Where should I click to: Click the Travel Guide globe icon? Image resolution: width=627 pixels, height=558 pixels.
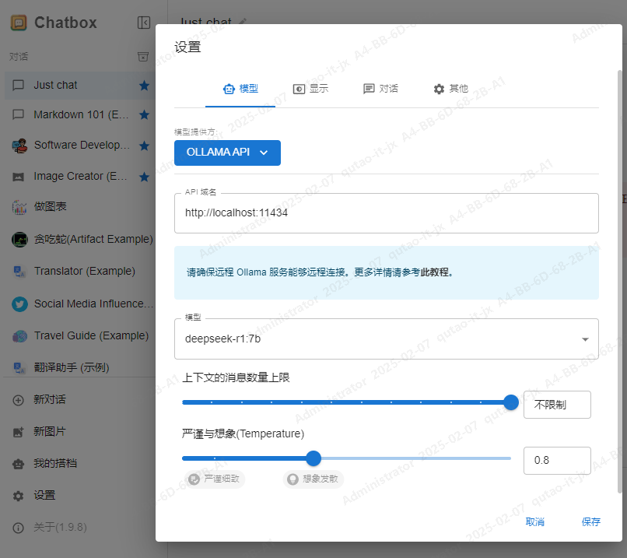point(19,336)
